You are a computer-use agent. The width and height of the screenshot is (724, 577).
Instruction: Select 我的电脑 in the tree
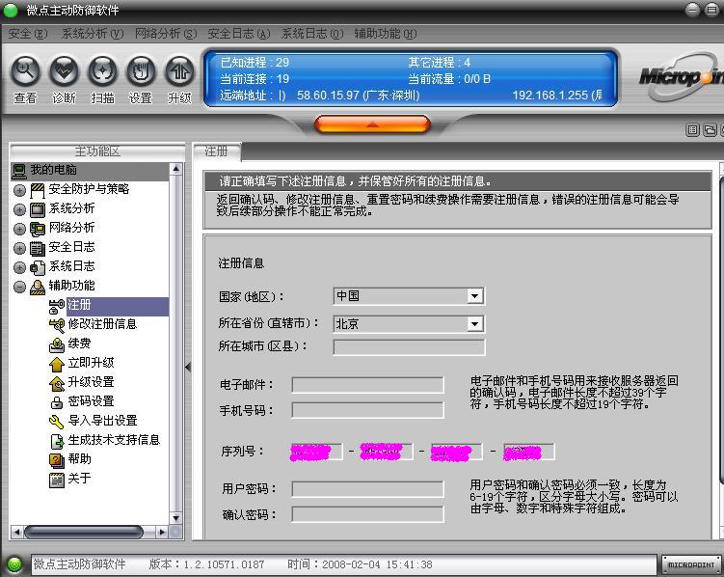tap(54, 170)
